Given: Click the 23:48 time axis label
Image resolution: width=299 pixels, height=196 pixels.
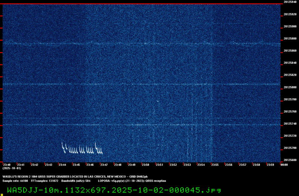Looking at the screenshot, I should coord(118,165).
